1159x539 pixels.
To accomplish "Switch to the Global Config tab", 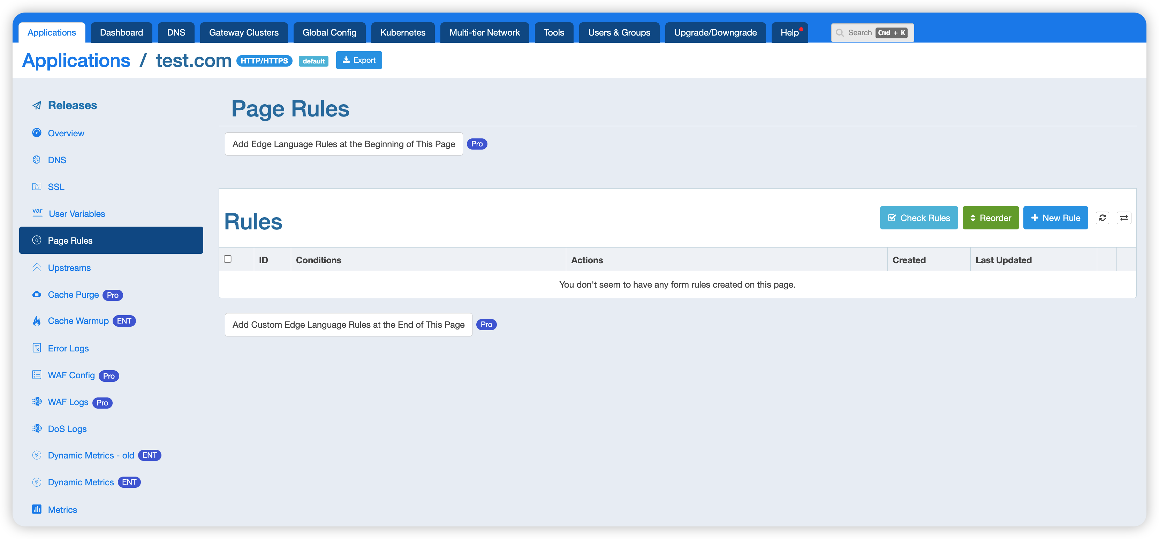I will click(x=329, y=32).
